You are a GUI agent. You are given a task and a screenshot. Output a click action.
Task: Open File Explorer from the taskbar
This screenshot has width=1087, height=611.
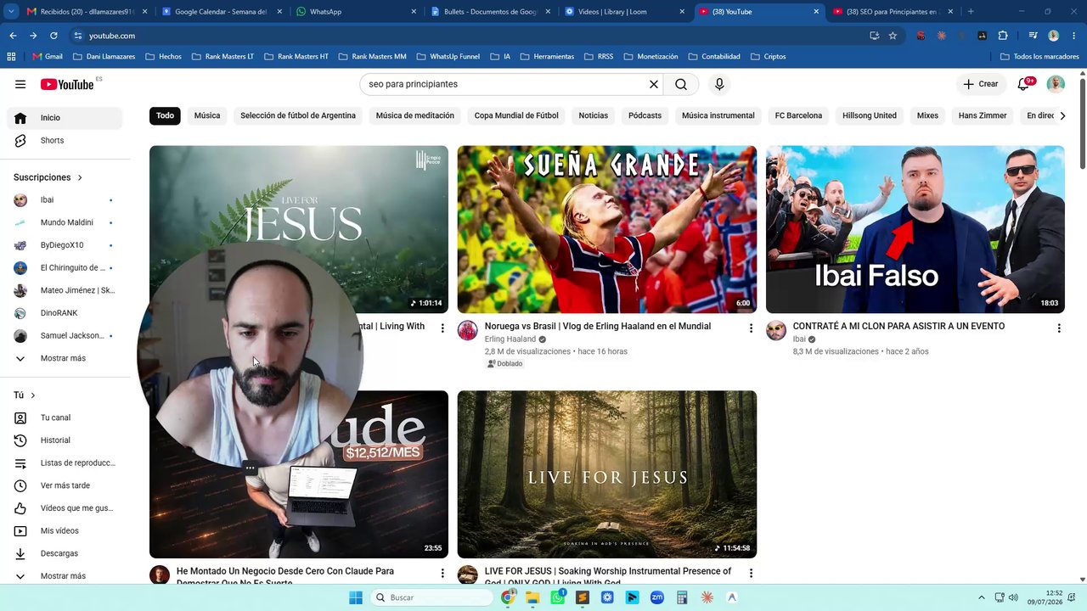coord(532,597)
